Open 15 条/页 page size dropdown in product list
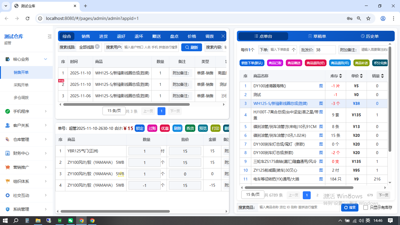 pyautogui.click(x=250, y=195)
